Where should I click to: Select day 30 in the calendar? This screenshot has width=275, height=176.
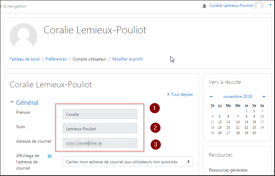(x=254, y=133)
